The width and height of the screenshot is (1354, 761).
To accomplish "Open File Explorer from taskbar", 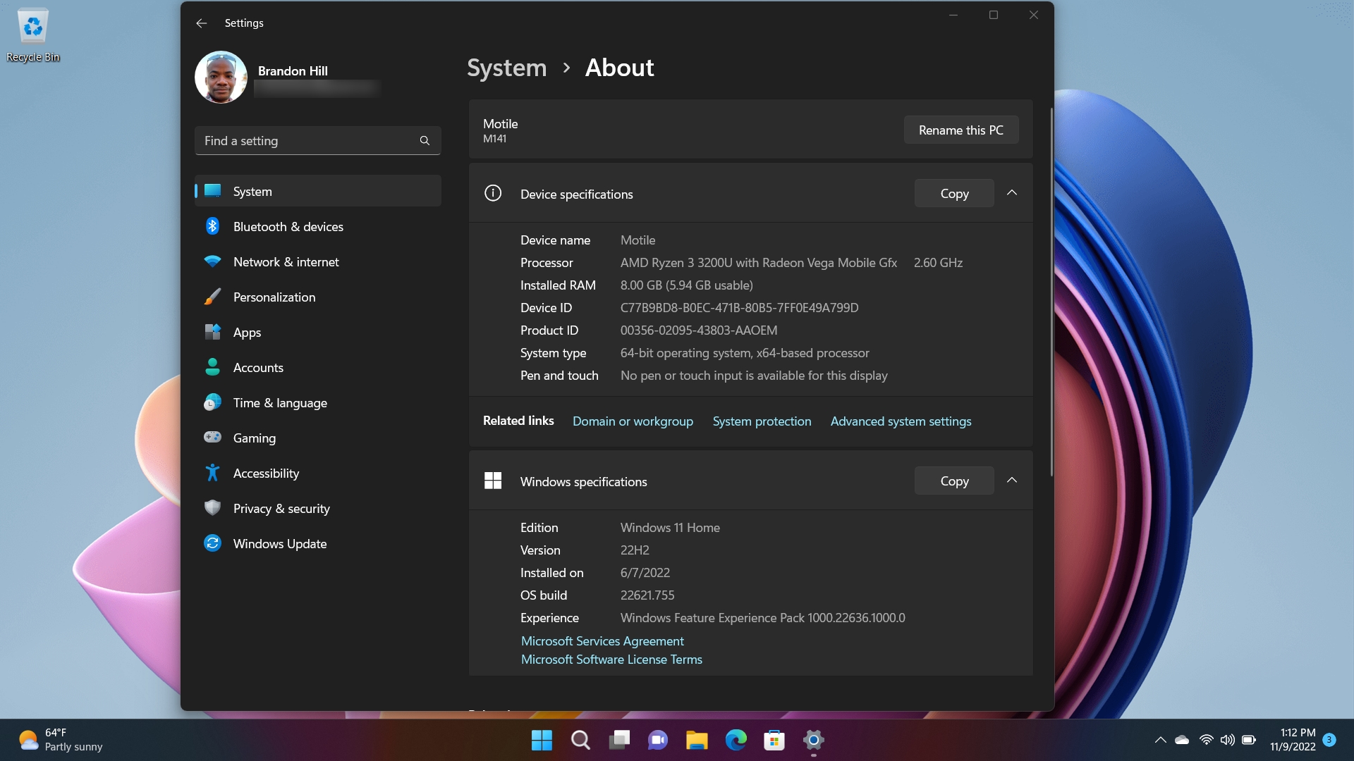I will tap(697, 740).
